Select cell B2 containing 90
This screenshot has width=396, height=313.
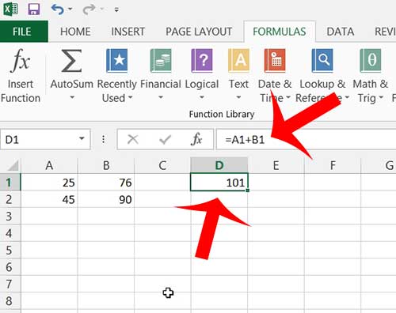pyautogui.click(x=106, y=199)
